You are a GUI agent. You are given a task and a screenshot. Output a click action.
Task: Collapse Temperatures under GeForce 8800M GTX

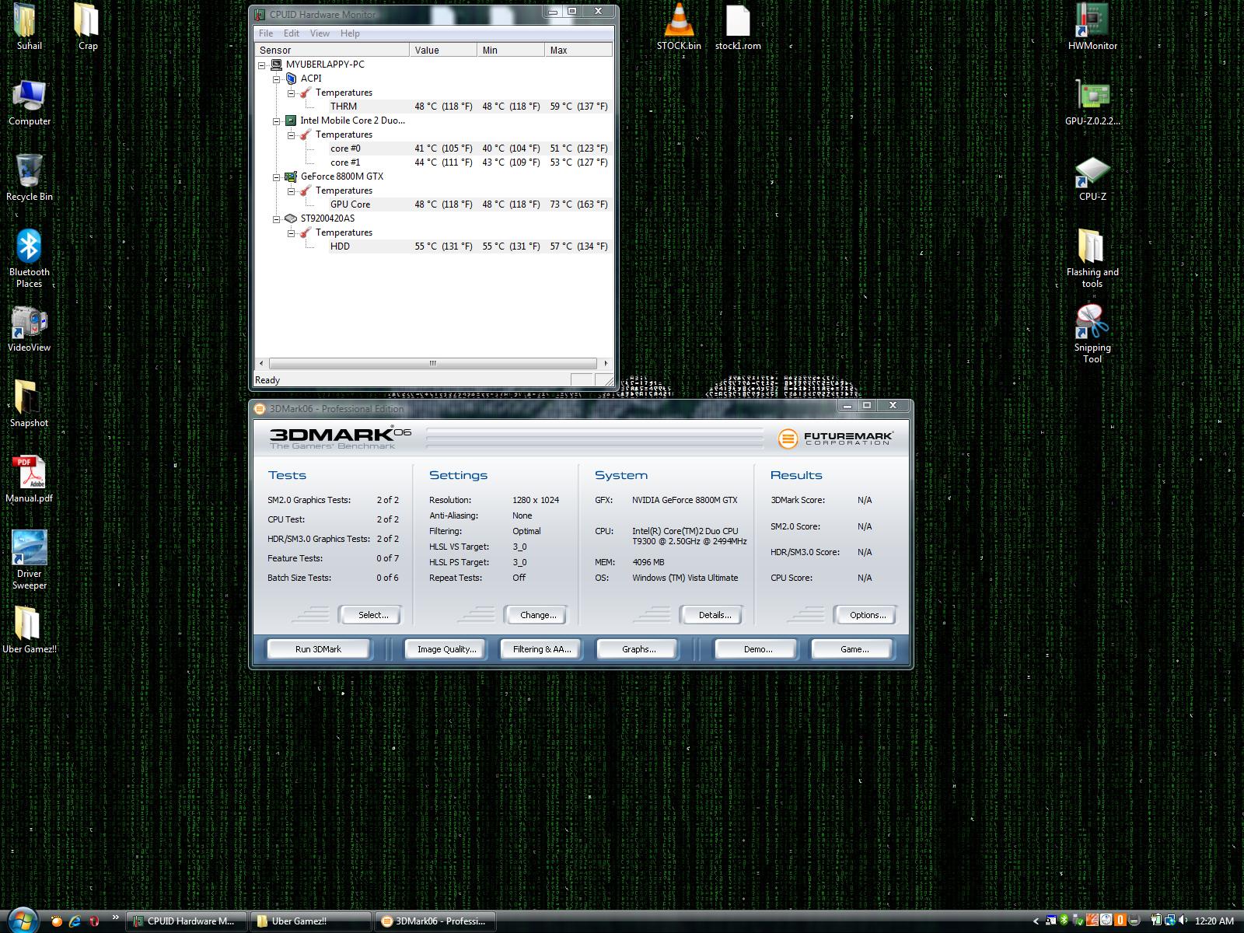click(291, 190)
